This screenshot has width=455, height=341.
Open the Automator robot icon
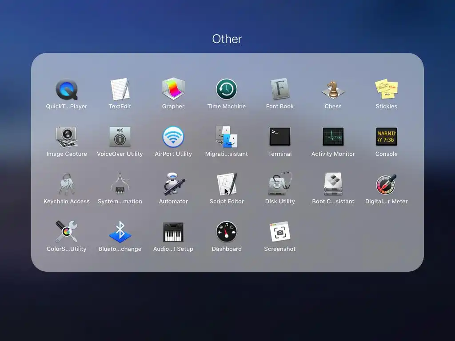point(173,184)
